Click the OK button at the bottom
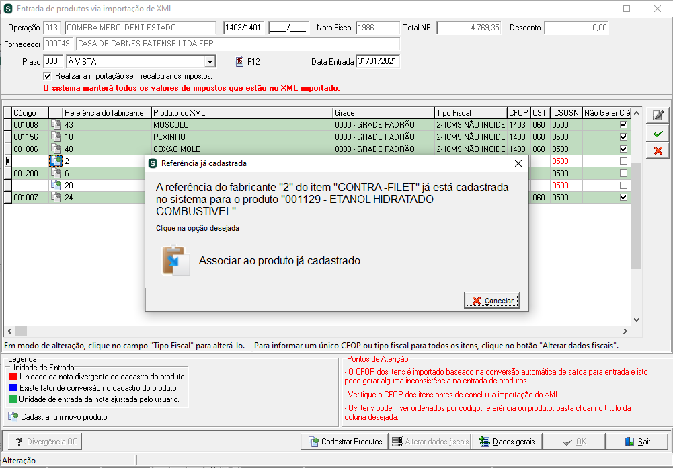Image resolution: width=673 pixels, height=468 pixels. click(574, 442)
